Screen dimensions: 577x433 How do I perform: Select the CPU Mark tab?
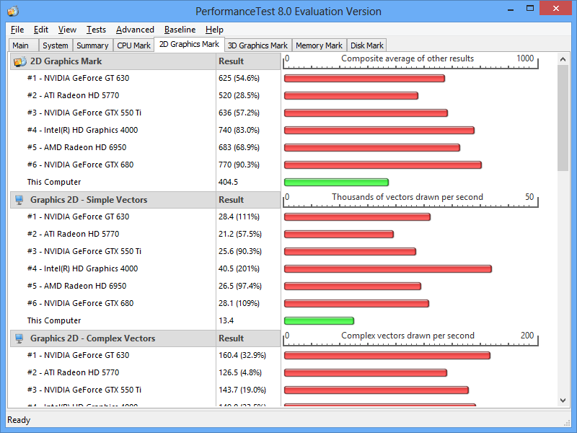click(x=133, y=45)
